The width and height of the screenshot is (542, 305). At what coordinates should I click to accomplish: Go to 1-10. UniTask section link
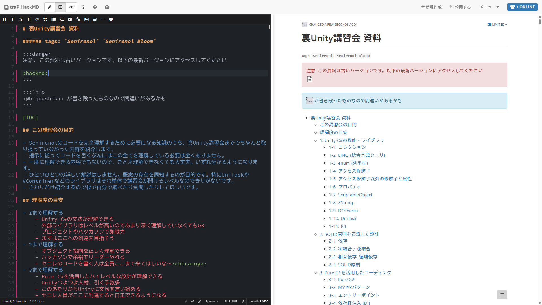[342, 218]
